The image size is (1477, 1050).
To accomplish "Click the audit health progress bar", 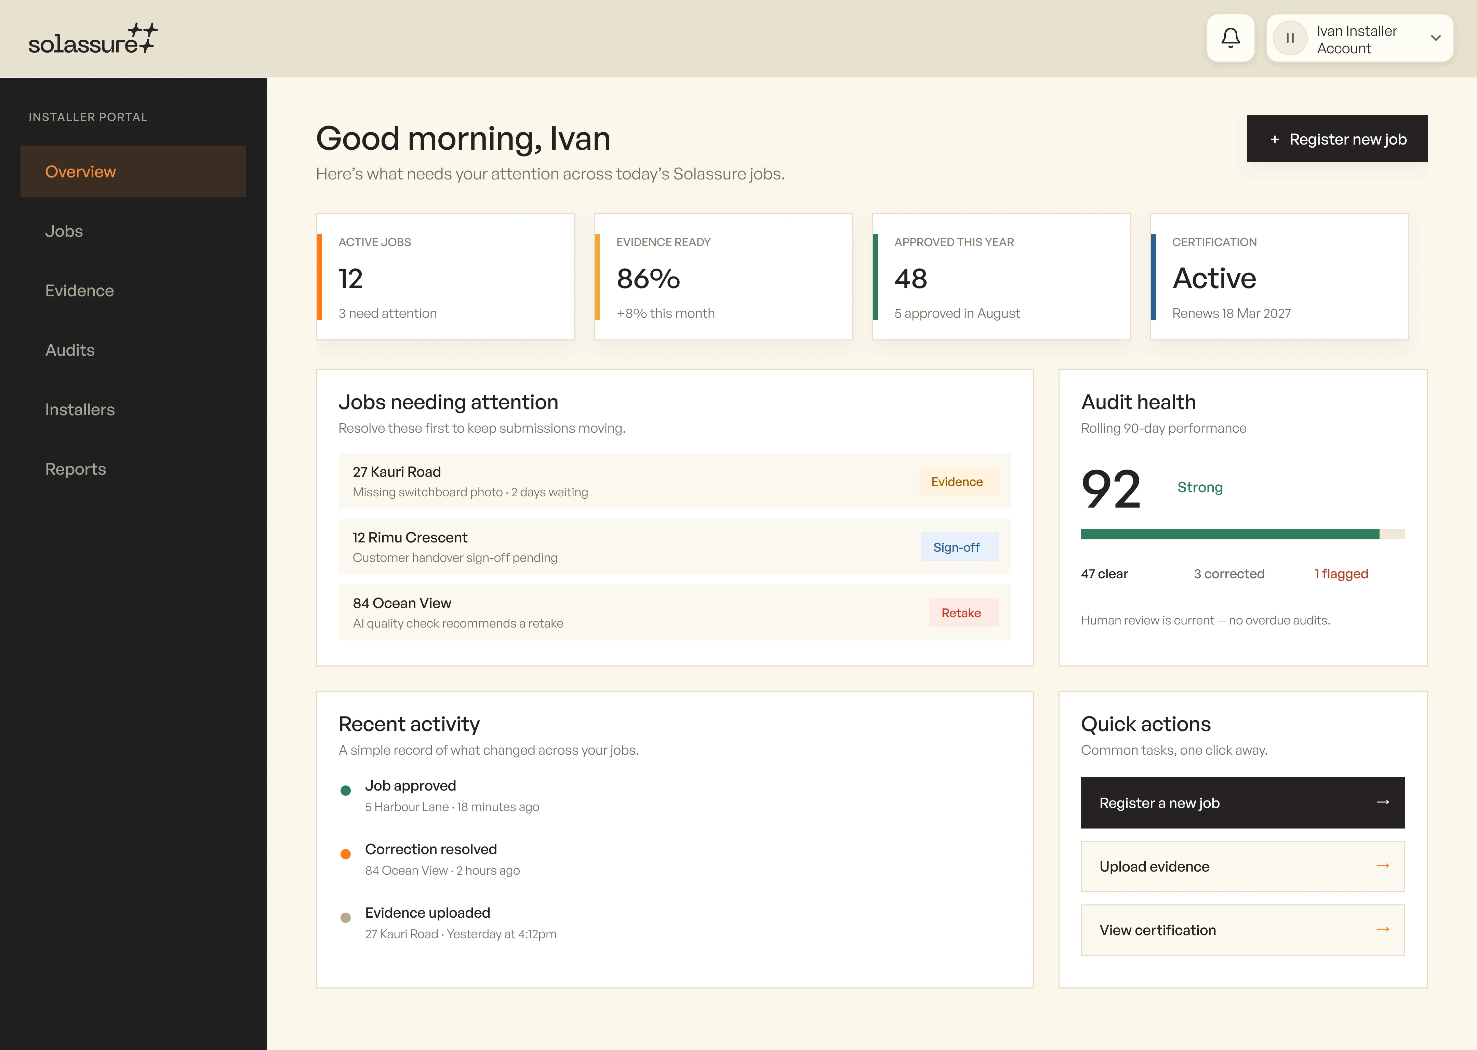I will coord(1242,534).
